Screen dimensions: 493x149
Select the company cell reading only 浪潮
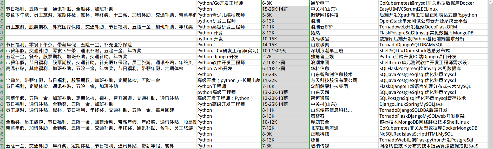[344, 21]
